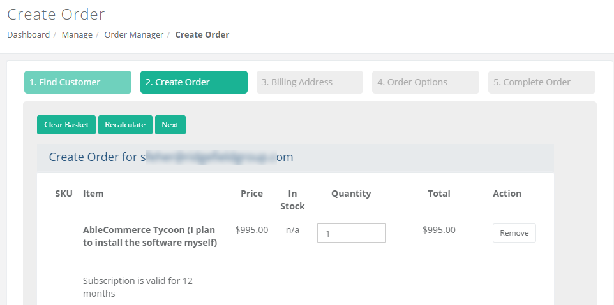Click the Price column header
Screen dimensions: 614x305
[251, 194]
